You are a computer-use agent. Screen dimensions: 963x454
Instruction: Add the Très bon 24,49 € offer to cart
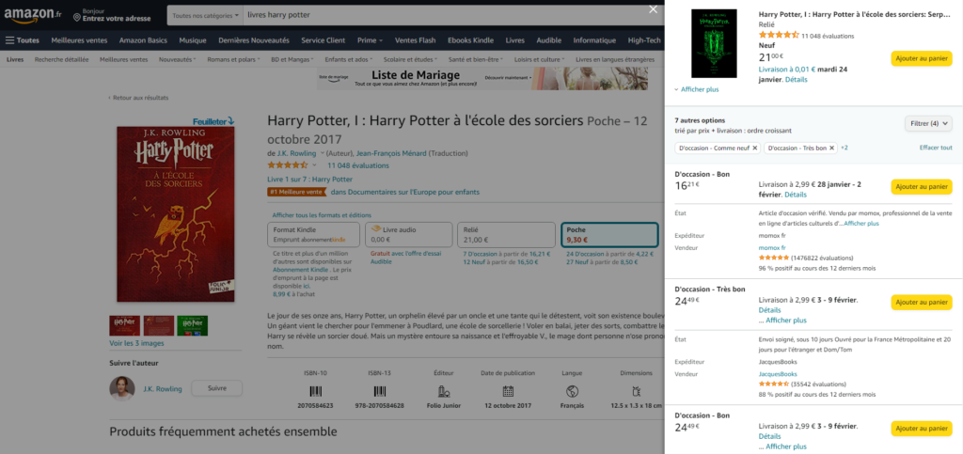click(922, 302)
